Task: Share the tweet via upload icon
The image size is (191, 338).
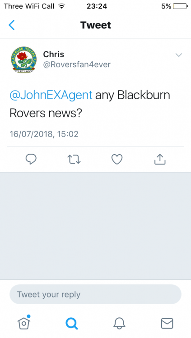Action: click(x=160, y=159)
